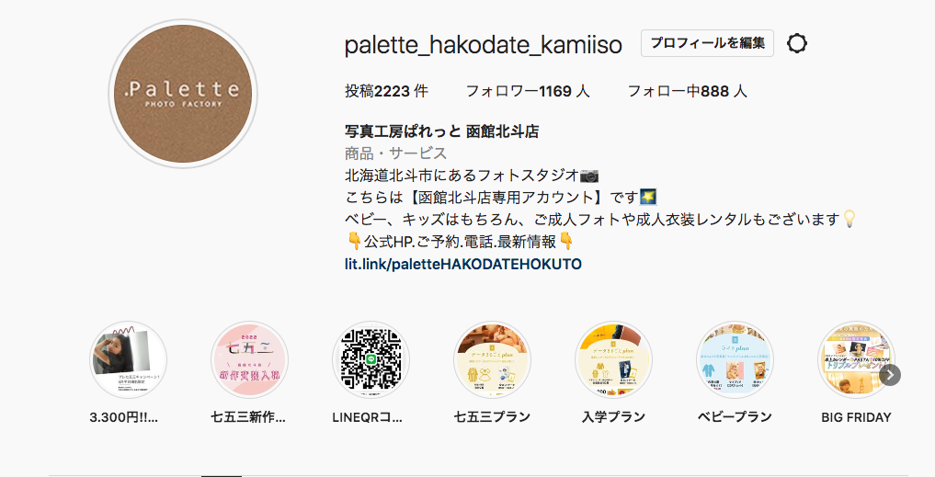Open the settings gear icon
Viewport: 935px width, 477px height.
pos(797,43)
